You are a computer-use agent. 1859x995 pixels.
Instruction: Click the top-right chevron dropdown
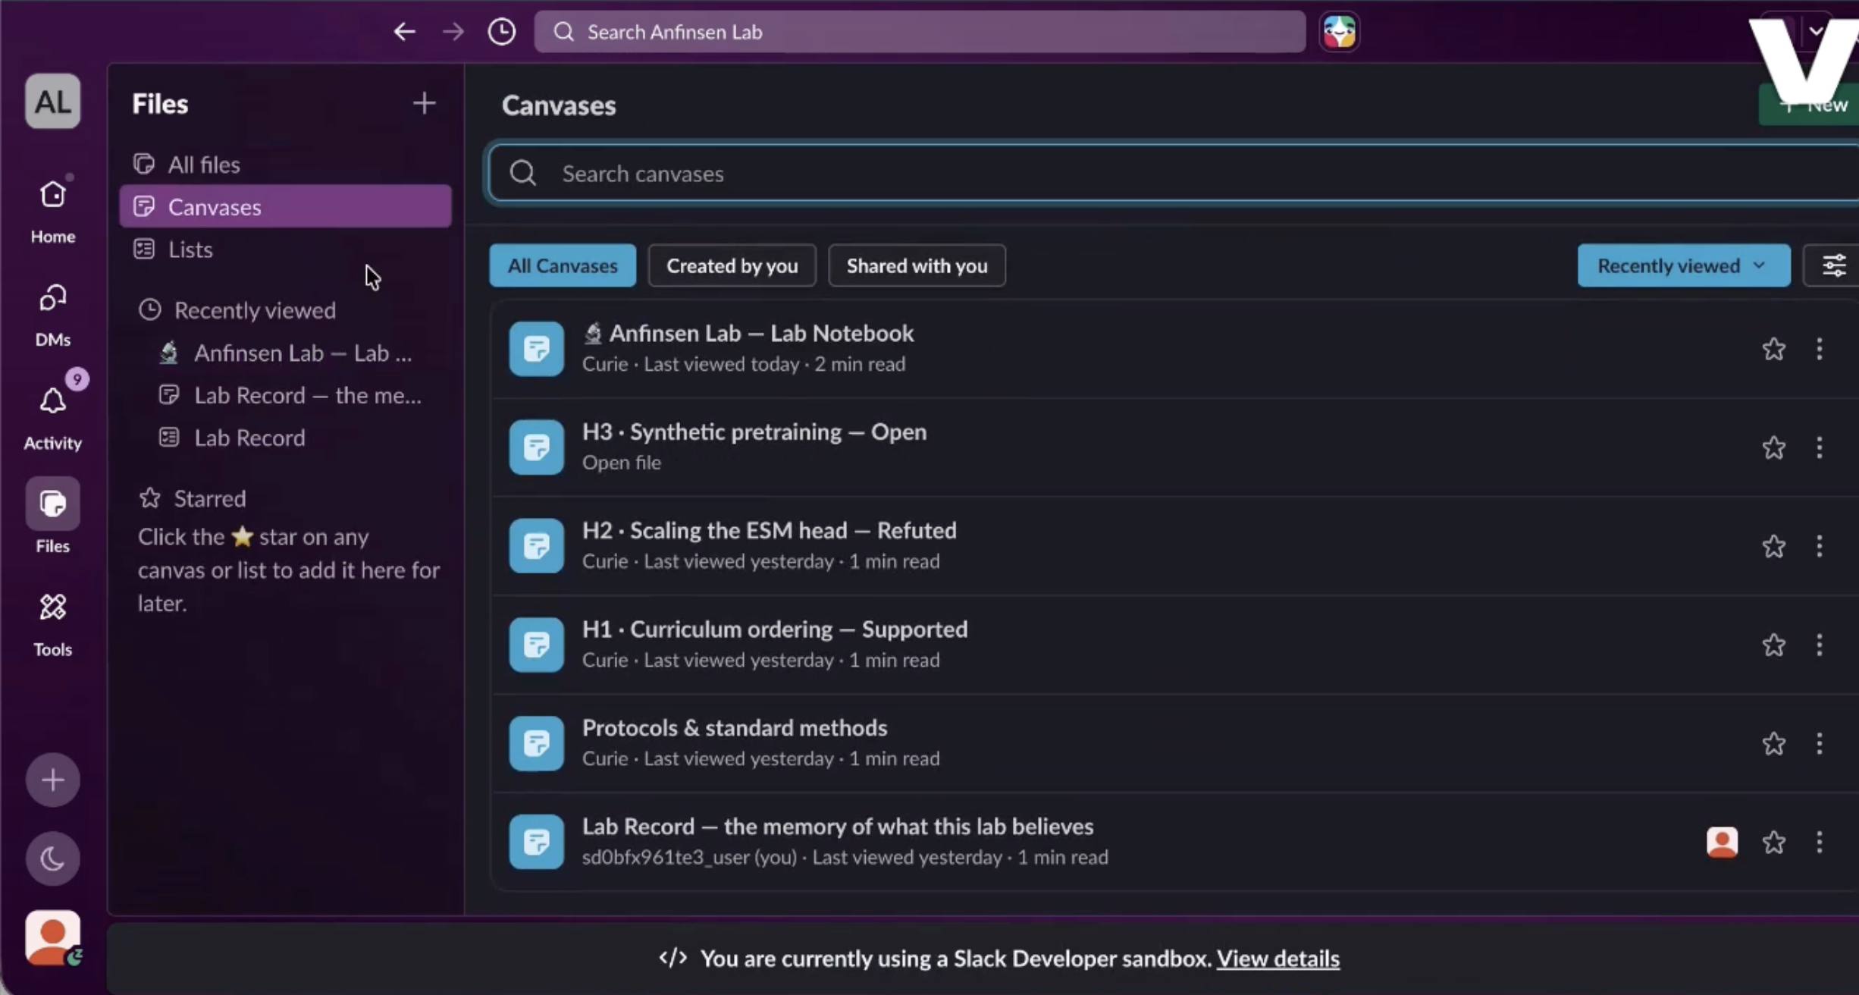pos(1816,31)
